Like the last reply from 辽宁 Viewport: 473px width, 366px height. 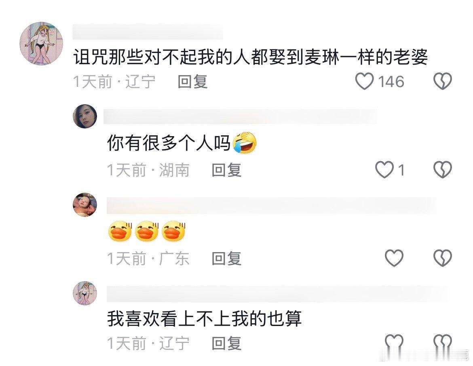394,342
